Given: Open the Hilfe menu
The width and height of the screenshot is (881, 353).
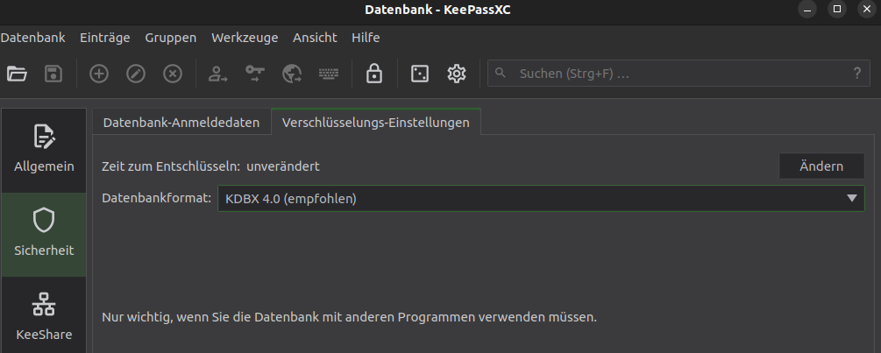Looking at the screenshot, I should pyautogui.click(x=366, y=38).
